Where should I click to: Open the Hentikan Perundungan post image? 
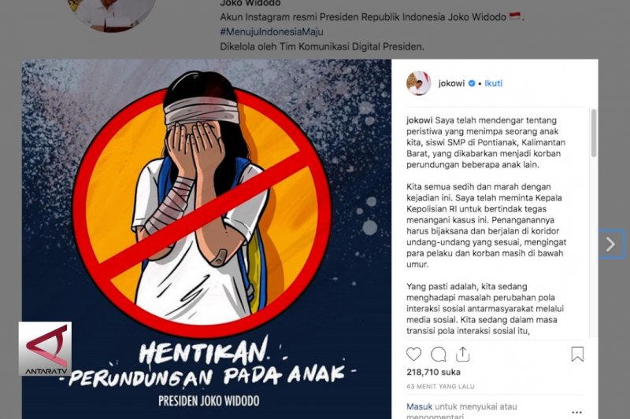click(206, 239)
